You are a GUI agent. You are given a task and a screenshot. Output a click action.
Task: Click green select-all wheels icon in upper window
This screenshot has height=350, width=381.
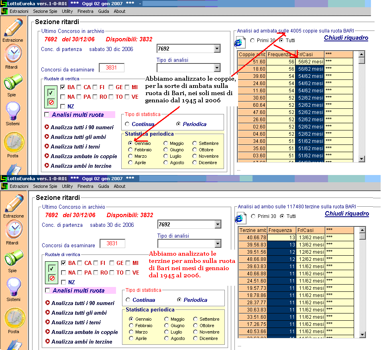click(51, 93)
